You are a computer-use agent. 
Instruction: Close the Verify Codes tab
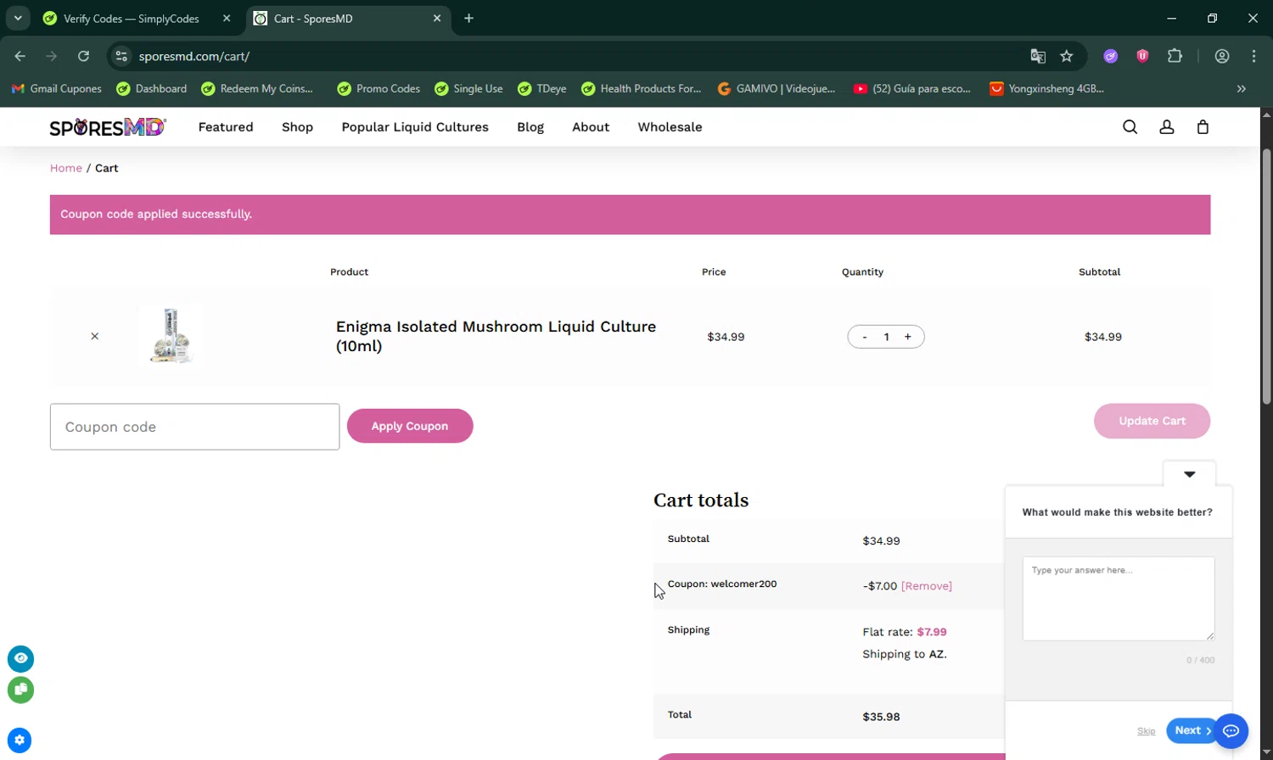coord(227,18)
